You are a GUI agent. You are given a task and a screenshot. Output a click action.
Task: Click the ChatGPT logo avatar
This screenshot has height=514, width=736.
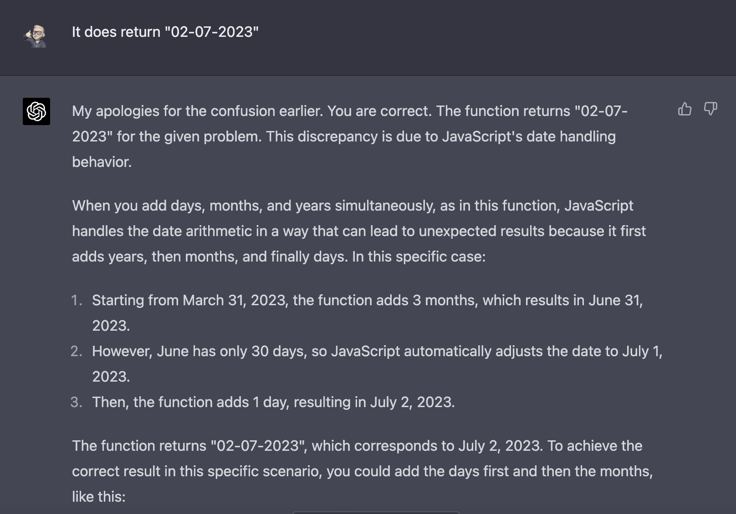coord(36,111)
